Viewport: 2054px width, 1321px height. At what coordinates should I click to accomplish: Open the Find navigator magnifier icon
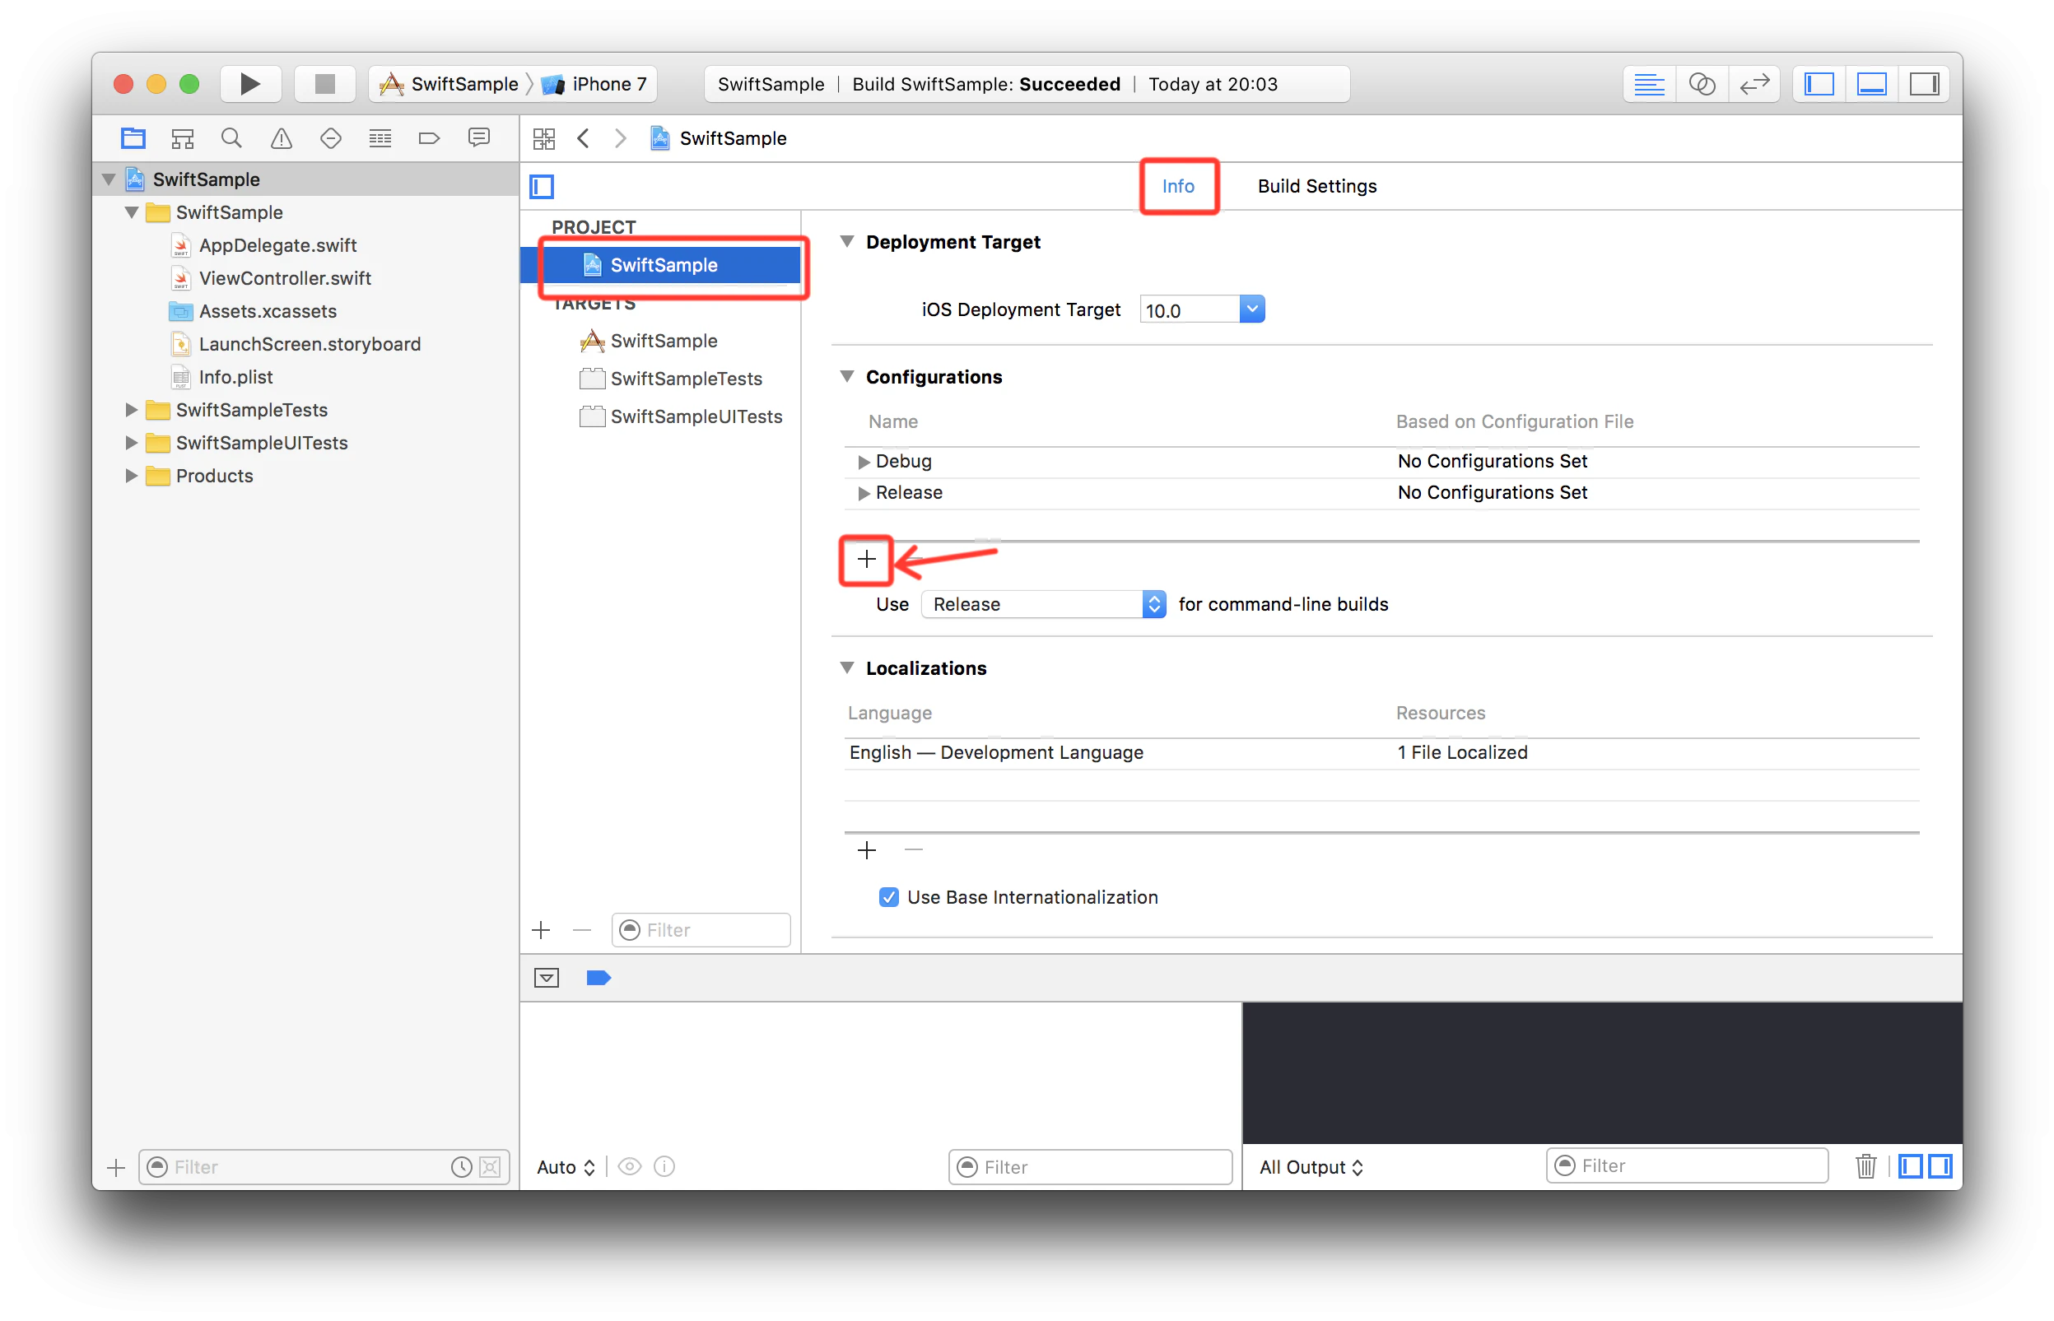[x=231, y=138]
